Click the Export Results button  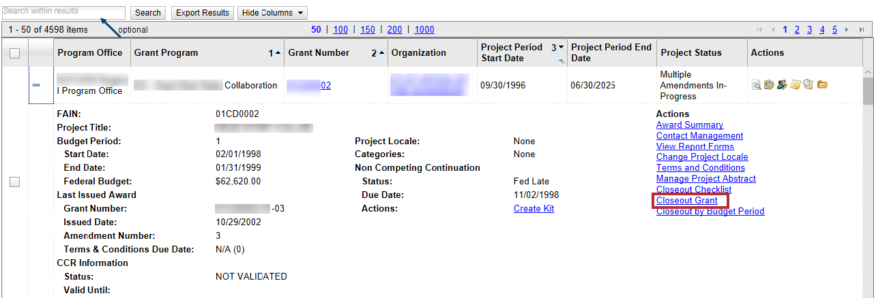(202, 13)
